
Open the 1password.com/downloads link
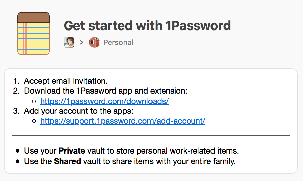click(104, 101)
